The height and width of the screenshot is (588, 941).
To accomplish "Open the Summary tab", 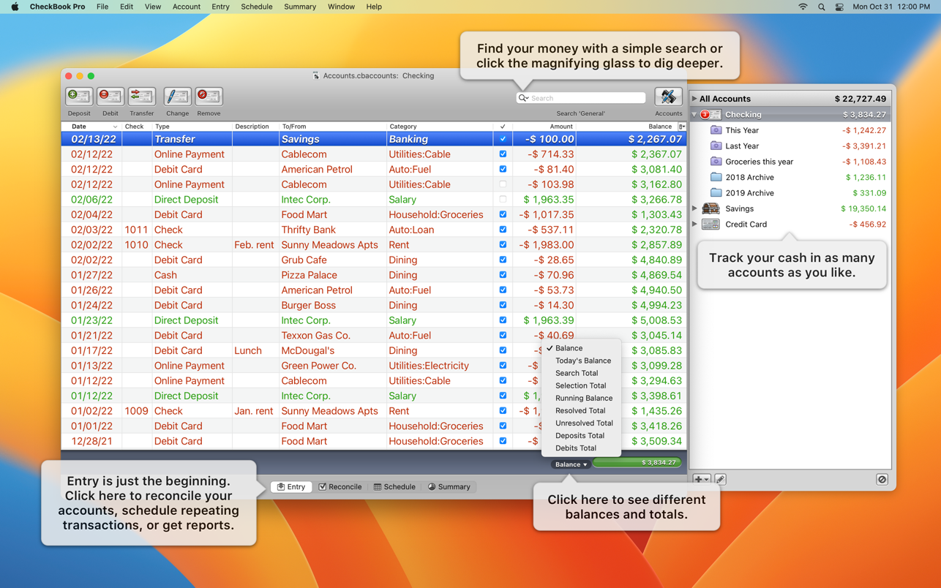I will point(449,487).
